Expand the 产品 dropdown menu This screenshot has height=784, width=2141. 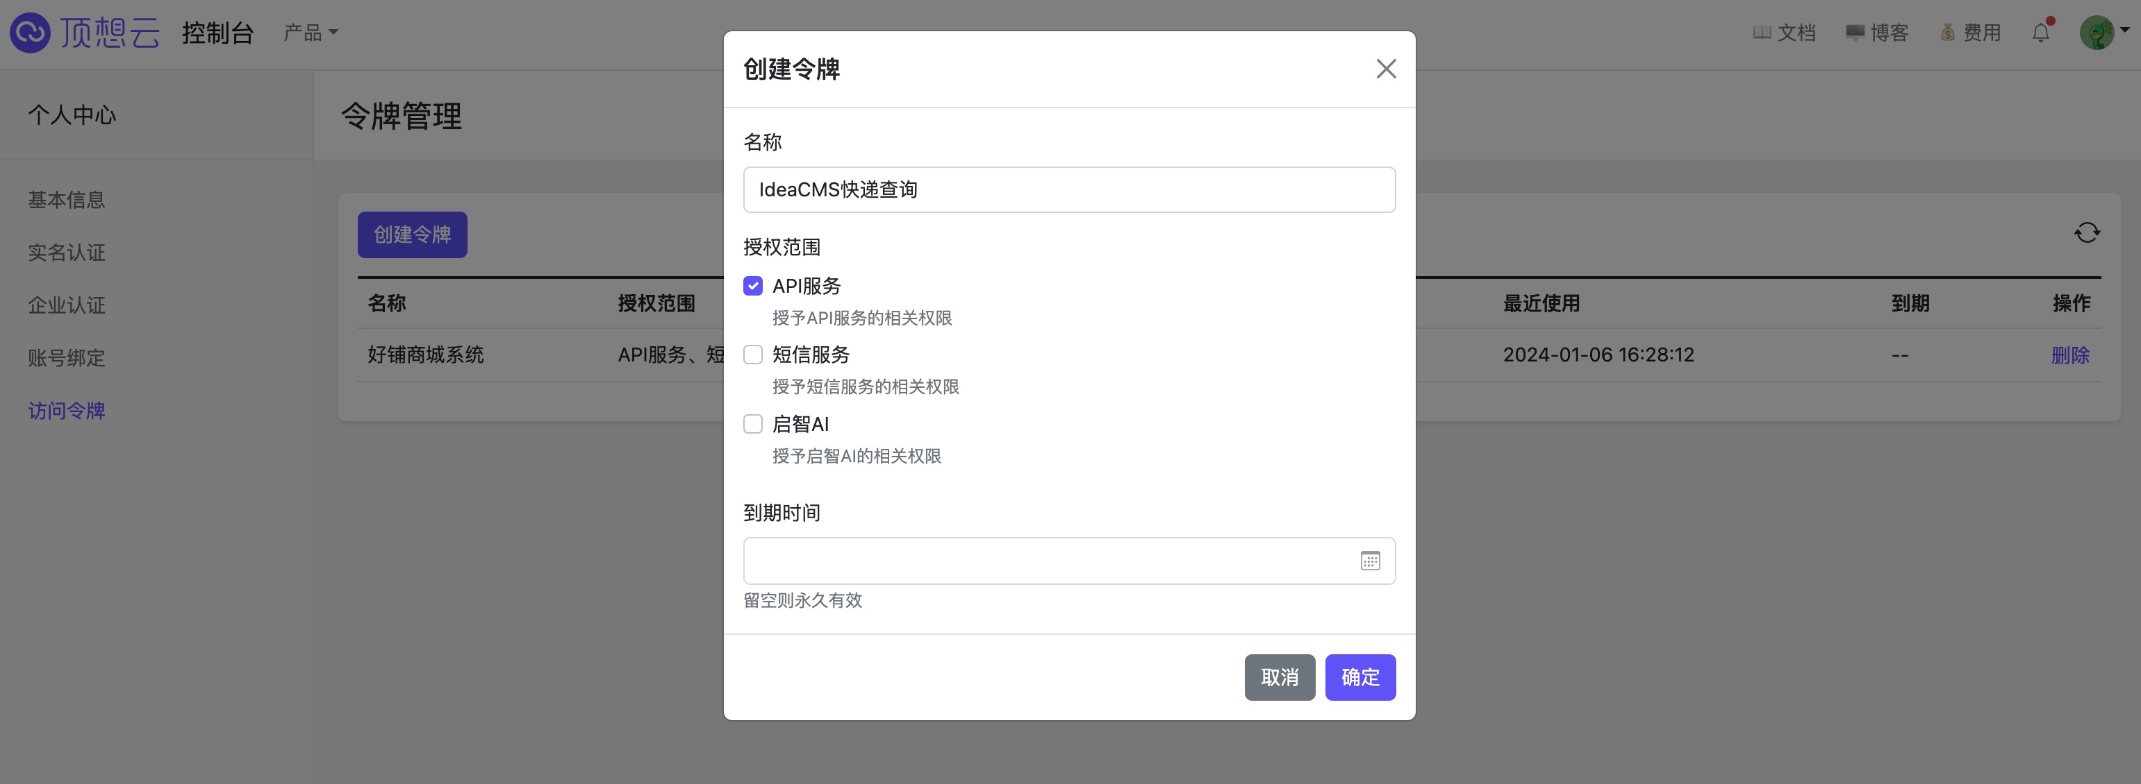point(310,33)
